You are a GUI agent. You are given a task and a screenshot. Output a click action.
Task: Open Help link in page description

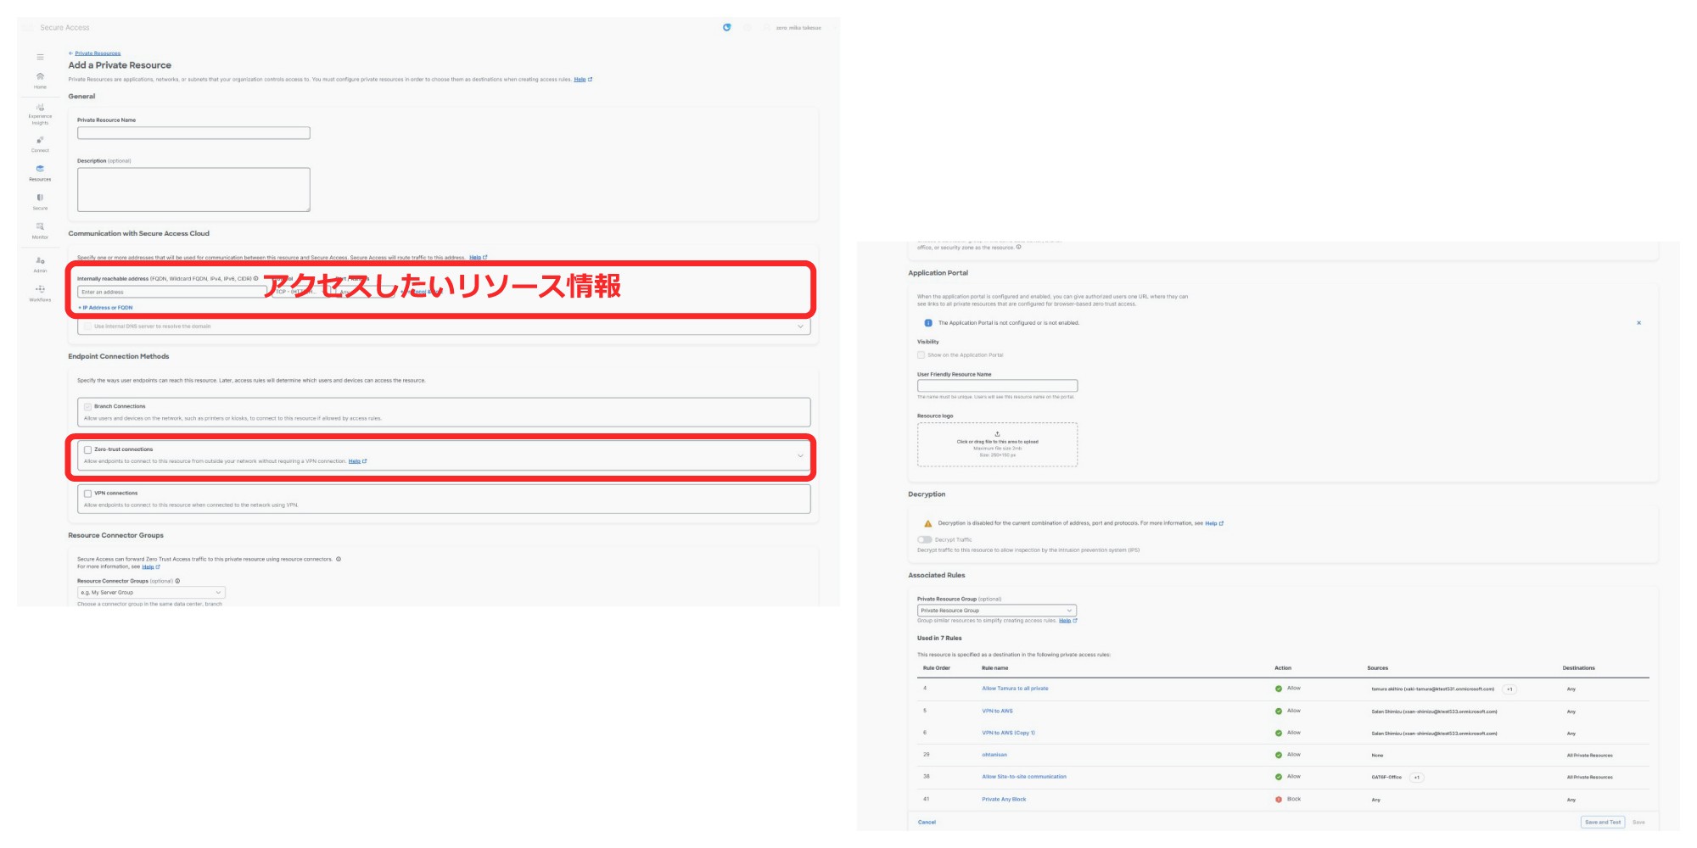[x=583, y=80]
